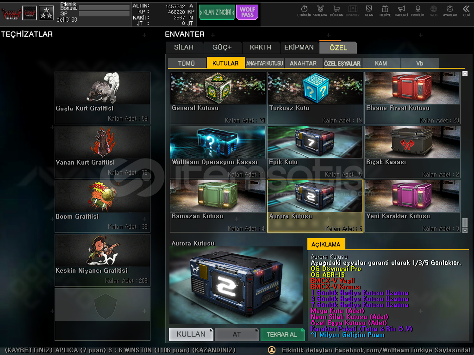Click the GP progress bar
474x355 pixels.
[104, 13]
